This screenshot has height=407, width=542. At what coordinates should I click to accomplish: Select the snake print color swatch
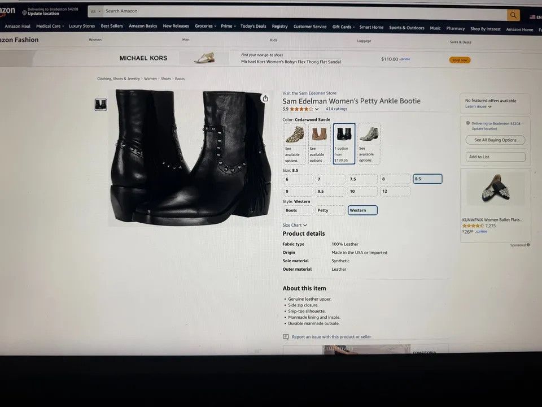[369, 143]
